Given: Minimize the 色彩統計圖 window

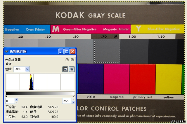Looking at the screenshot, I should coord(61,51).
